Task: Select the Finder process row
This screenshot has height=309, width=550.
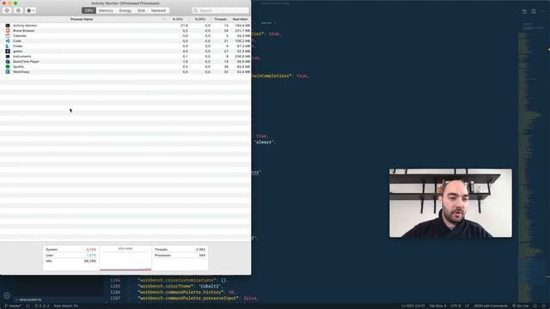Action: pos(125,45)
